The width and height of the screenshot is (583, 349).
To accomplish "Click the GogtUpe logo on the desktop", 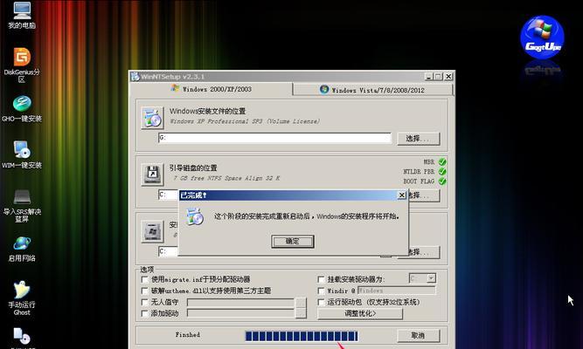I will [542, 38].
